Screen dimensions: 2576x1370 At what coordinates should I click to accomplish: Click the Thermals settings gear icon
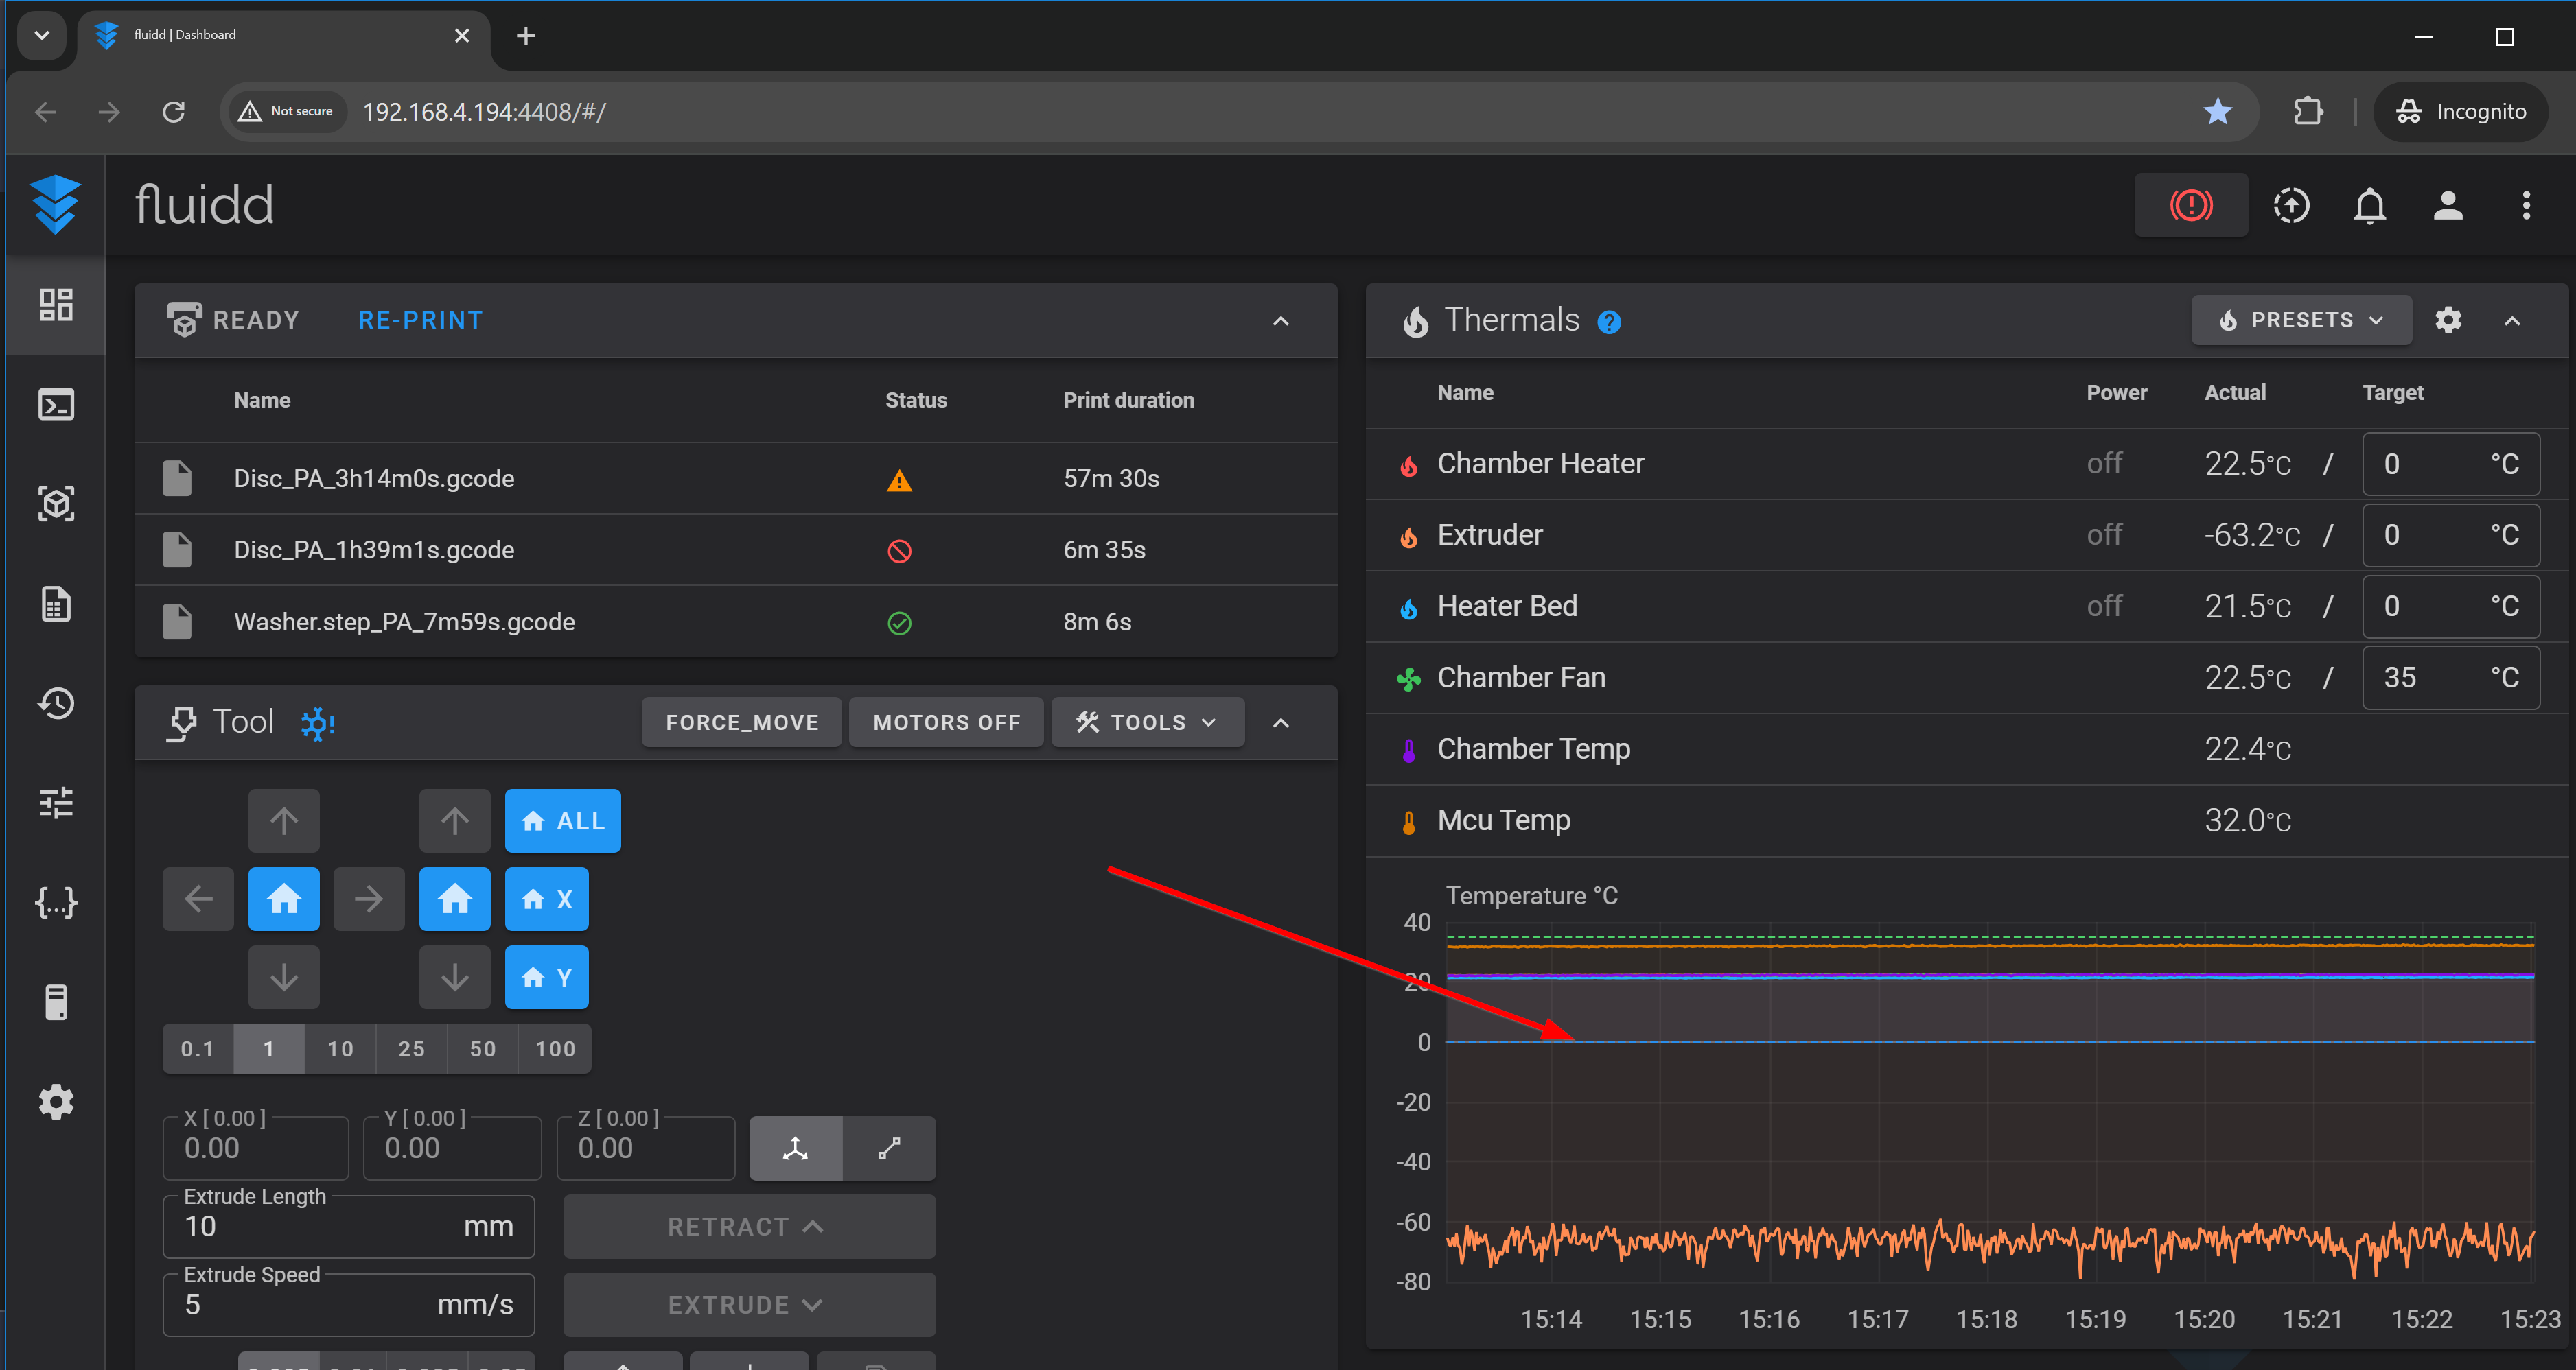pyautogui.click(x=2447, y=321)
